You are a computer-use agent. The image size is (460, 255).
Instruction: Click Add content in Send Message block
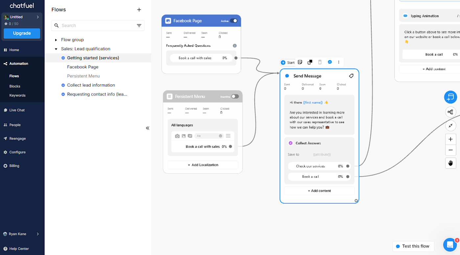coord(319,191)
